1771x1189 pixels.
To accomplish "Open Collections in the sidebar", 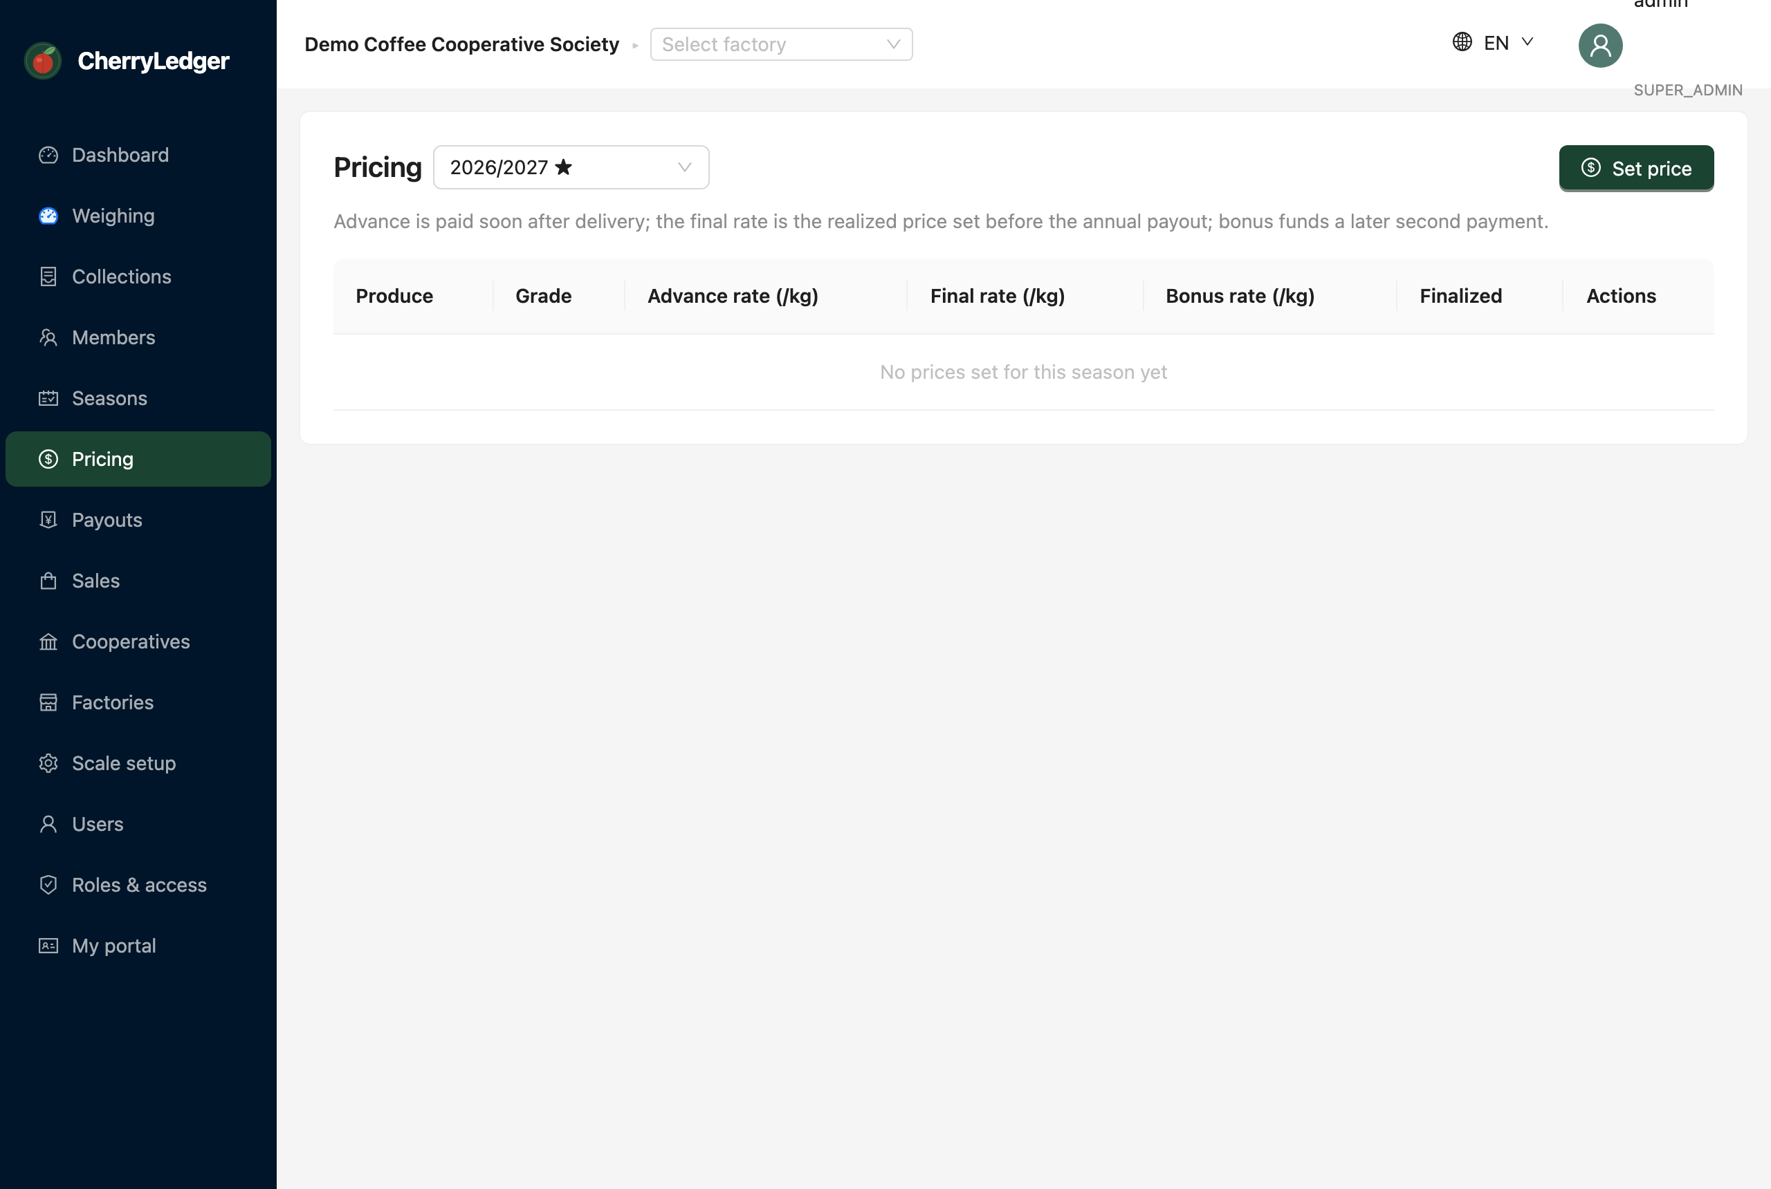I will tap(138, 277).
